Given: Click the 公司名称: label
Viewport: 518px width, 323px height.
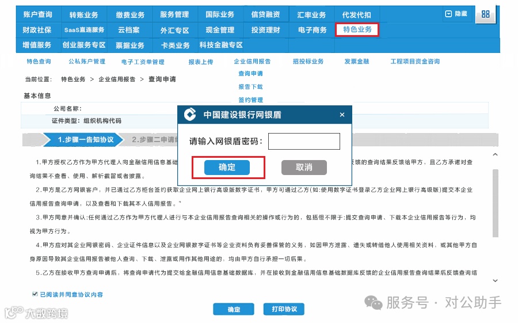Looking at the screenshot, I should coord(68,108).
